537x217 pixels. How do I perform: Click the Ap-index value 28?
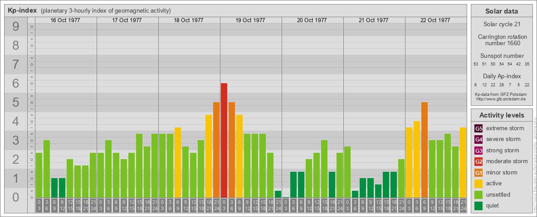pos(501,85)
